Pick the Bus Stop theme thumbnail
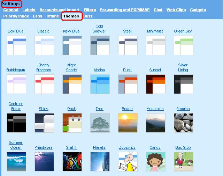Viewport: 223px width, 176px height. (184, 162)
